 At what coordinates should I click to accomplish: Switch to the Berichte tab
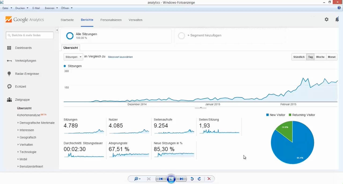[87, 20]
